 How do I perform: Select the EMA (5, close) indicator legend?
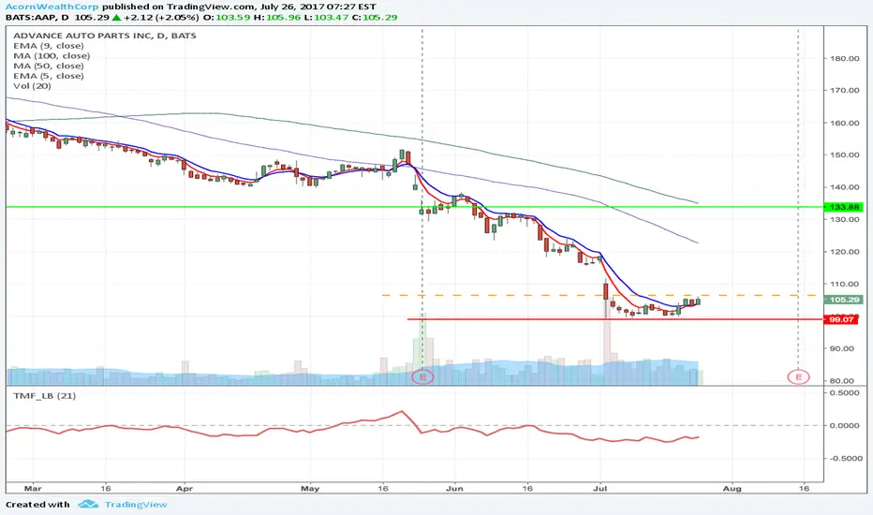tap(49, 76)
